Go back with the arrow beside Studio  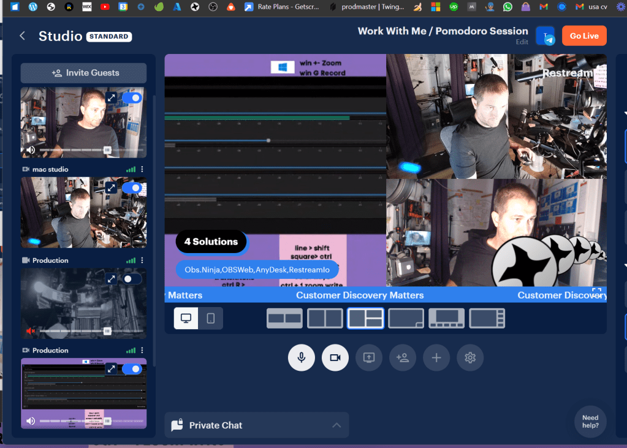coord(23,36)
